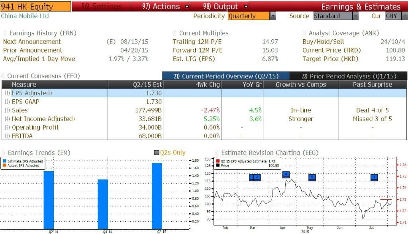Open Earnings Trends (EM) section link
This screenshot has height=234, width=408.
[x=39, y=153]
